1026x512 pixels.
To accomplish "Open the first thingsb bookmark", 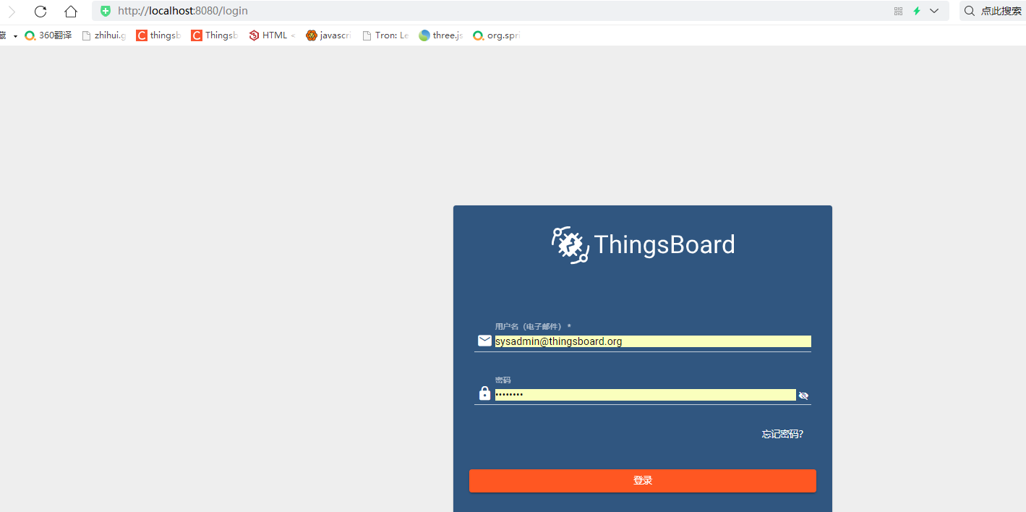I will pos(158,35).
